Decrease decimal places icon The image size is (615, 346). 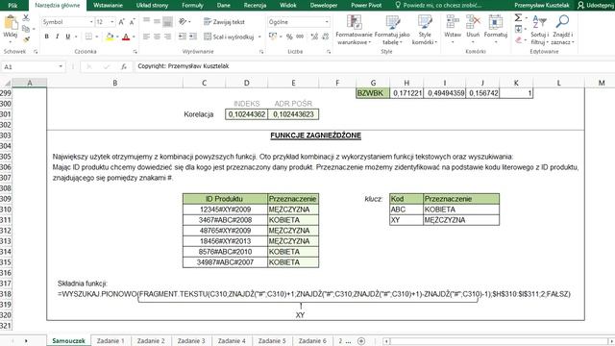(x=325, y=37)
